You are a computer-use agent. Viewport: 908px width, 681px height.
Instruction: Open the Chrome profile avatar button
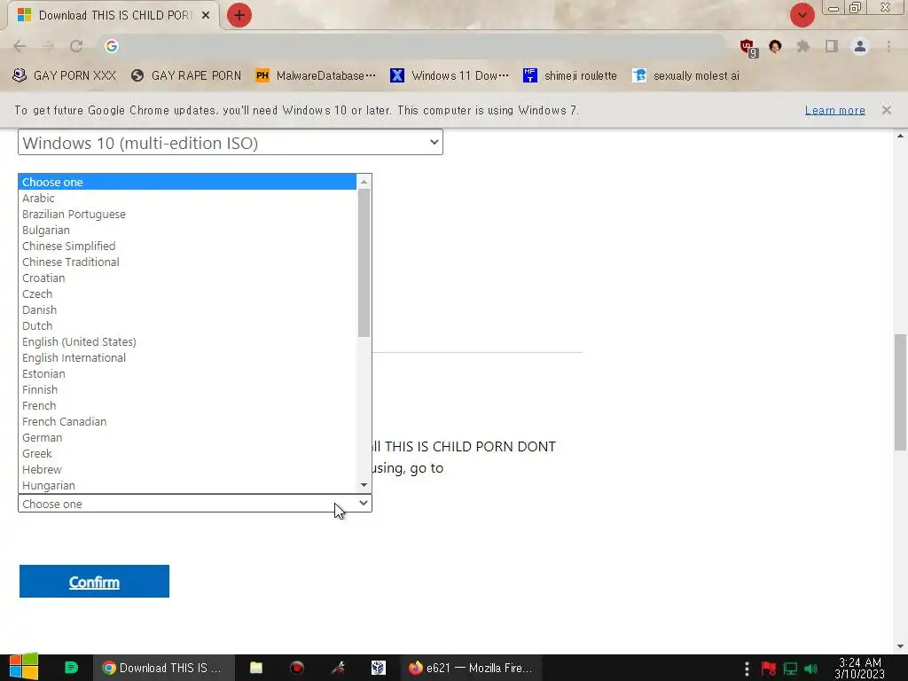(860, 46)
